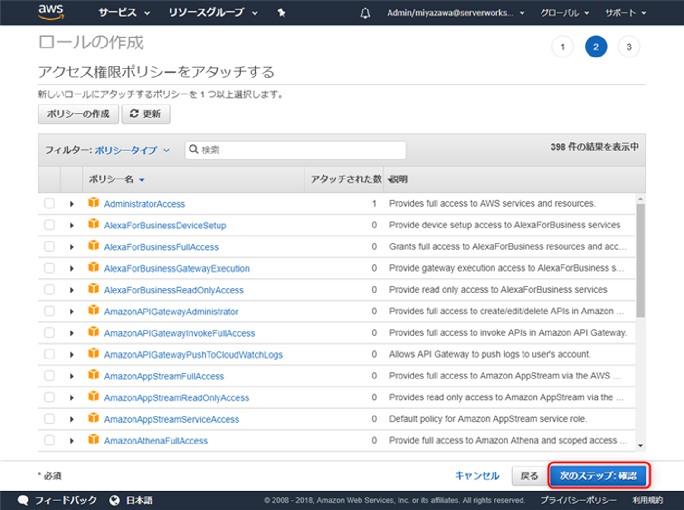Click the キャンセル link
Screen dimensions: 684x510
[x=477, y=475]
